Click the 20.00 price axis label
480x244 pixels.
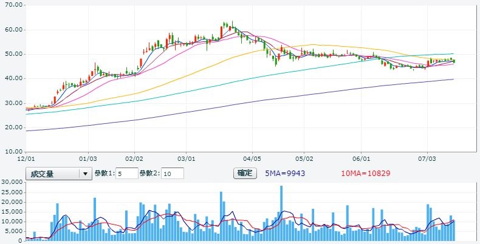point(13,127)
